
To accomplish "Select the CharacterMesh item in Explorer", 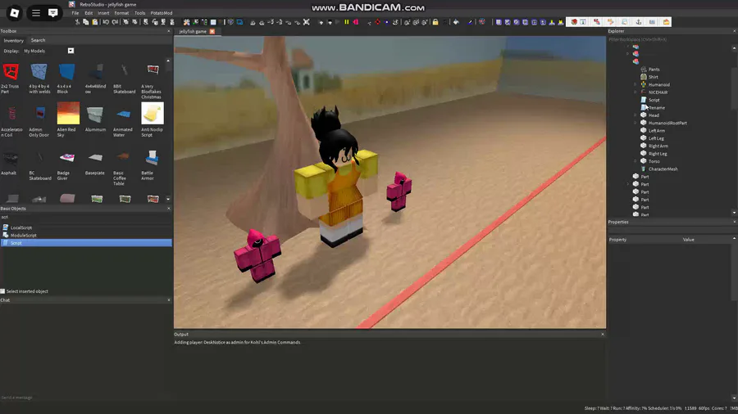I will pos(663,169).
